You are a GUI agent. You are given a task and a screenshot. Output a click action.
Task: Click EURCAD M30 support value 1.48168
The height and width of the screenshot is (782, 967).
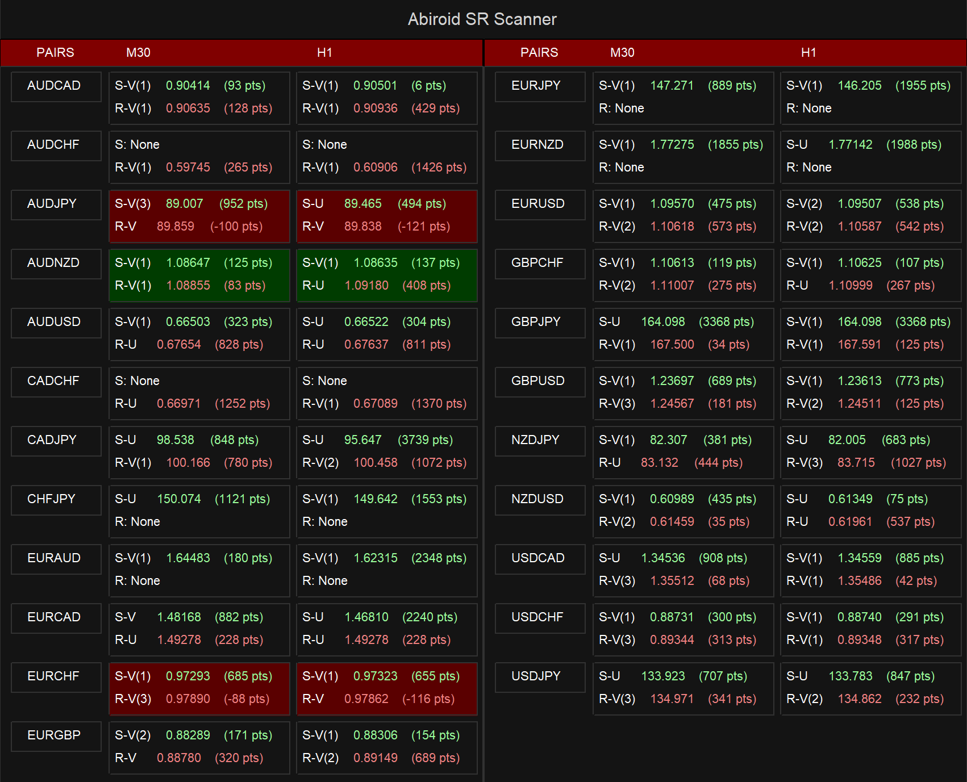point(179,617)
